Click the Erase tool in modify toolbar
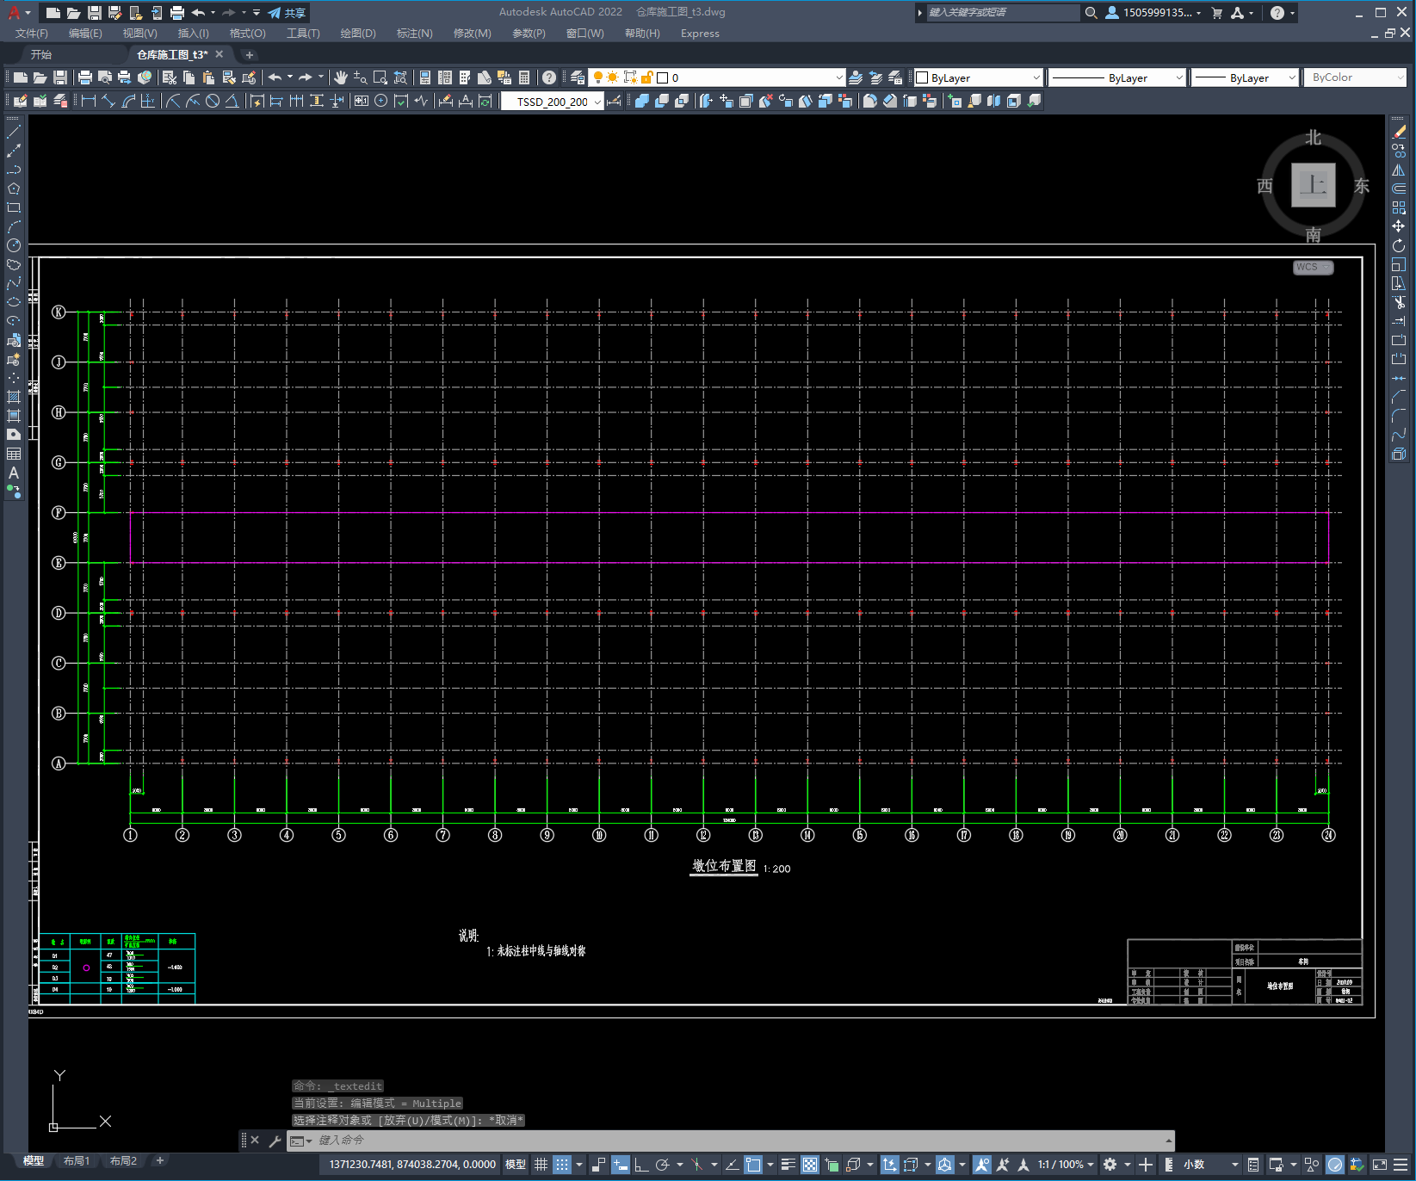This screenshot has height=1181, width=1416. click(x=1399, y=132)
